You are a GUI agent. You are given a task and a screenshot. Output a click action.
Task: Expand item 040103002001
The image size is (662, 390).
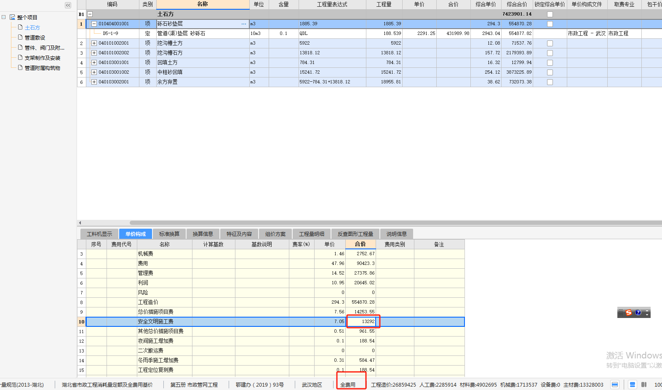(94, 82)
